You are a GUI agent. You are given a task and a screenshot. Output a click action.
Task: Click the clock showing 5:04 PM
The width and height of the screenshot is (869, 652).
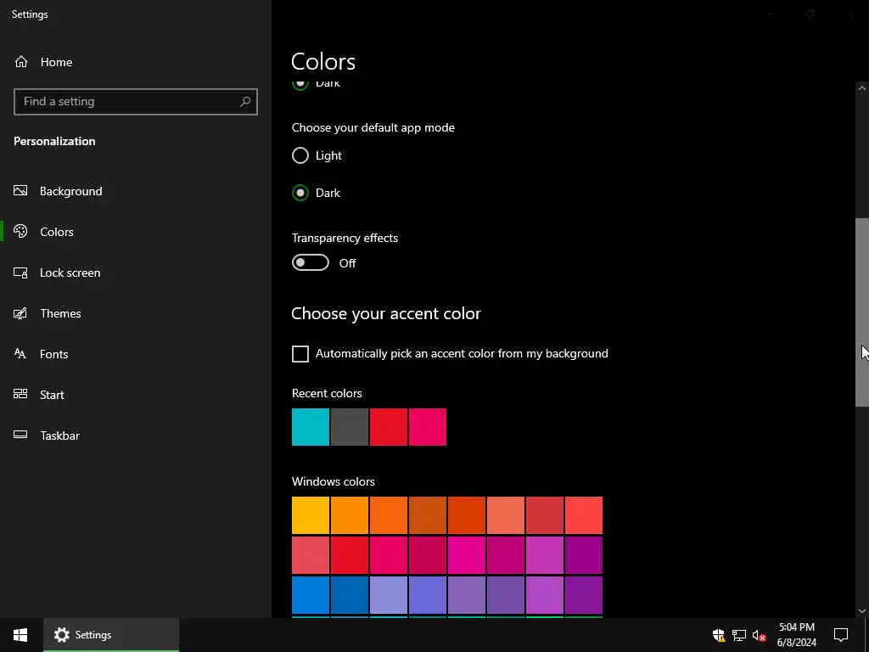click(x=796, y=635)
